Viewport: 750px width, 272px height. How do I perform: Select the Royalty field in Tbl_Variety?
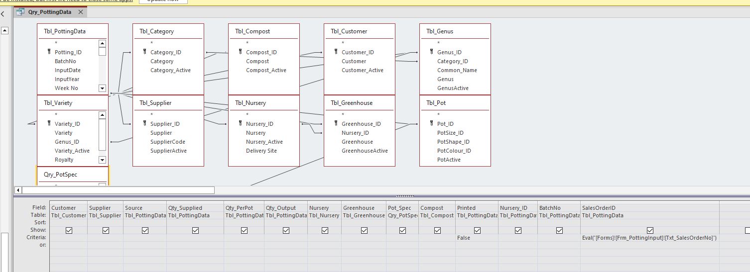pos(64,160)
